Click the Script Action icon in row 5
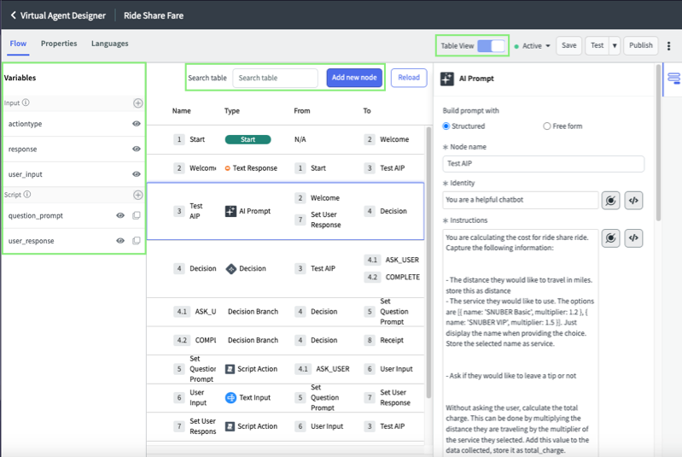 tap(230, 369)
